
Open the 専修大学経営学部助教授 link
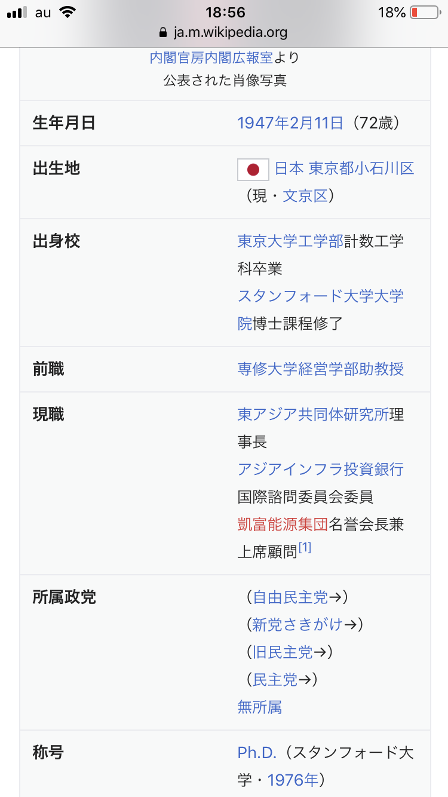(x=321, y=369)
